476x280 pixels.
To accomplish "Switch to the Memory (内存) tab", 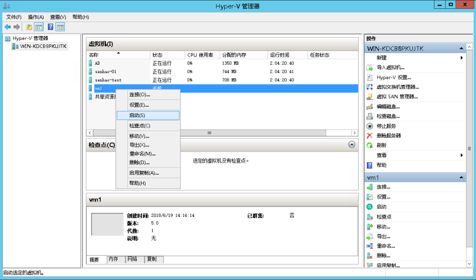I will (113, 259).
